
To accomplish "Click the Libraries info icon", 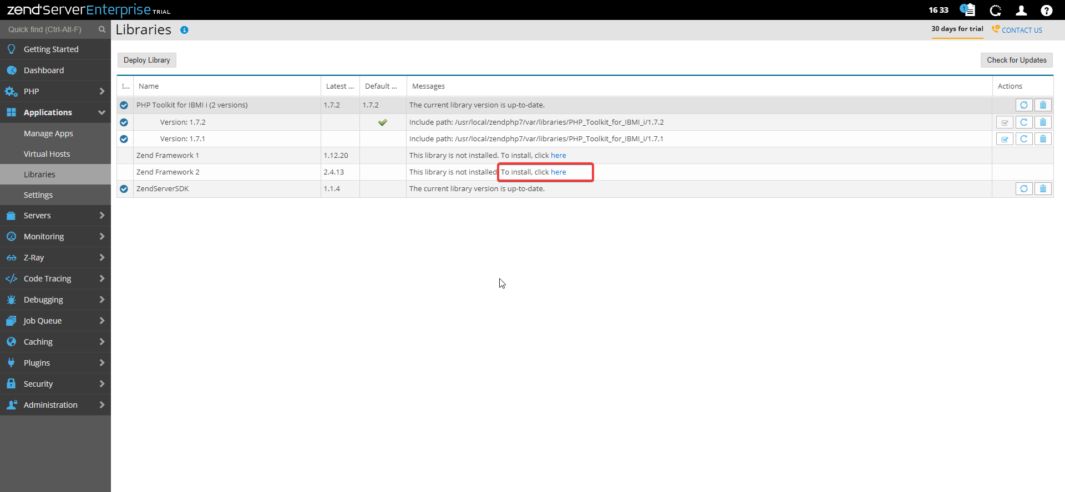I will [x=184, y=30].
